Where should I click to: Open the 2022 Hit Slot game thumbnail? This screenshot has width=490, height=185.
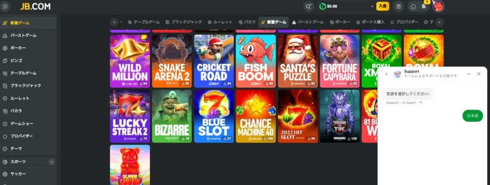coord(298,116)
